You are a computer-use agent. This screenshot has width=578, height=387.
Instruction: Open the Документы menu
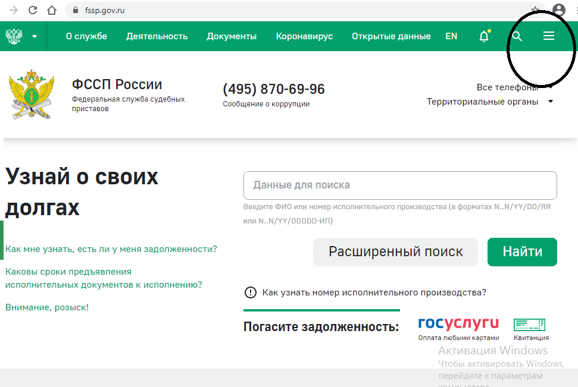tap(232, 36)
